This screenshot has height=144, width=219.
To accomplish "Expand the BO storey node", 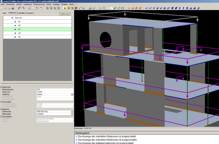I will pos(15,22).
